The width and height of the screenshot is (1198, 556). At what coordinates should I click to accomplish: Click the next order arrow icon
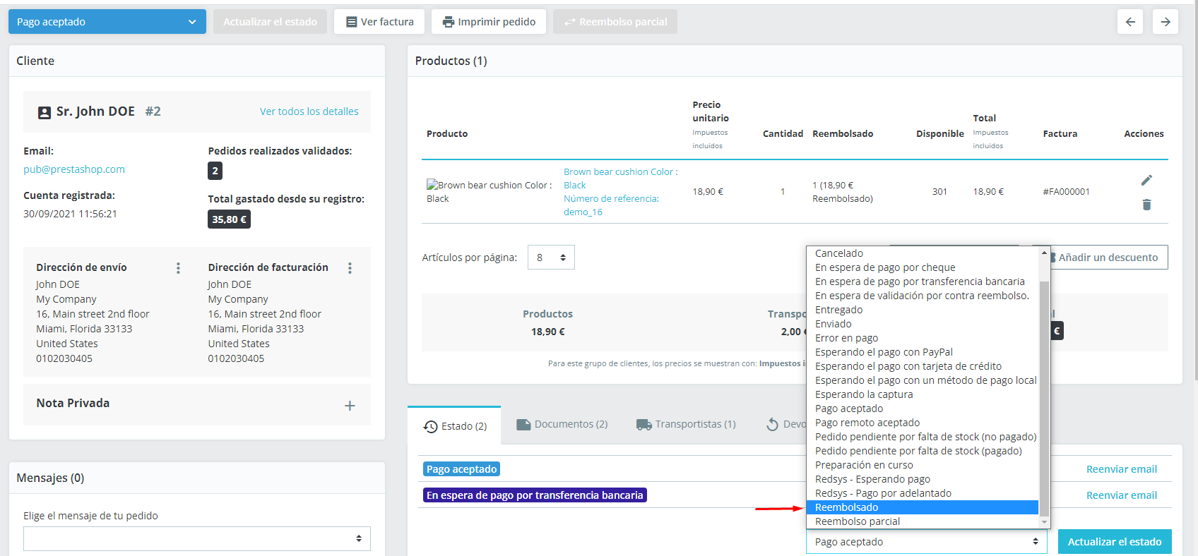(x=1166, y=22)
